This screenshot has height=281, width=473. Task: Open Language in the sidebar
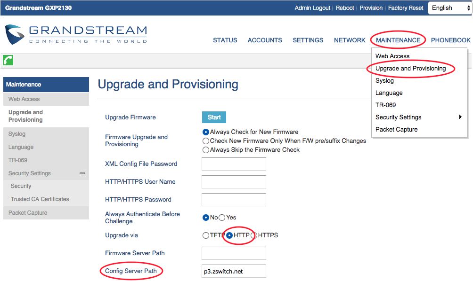click(46, 147)
